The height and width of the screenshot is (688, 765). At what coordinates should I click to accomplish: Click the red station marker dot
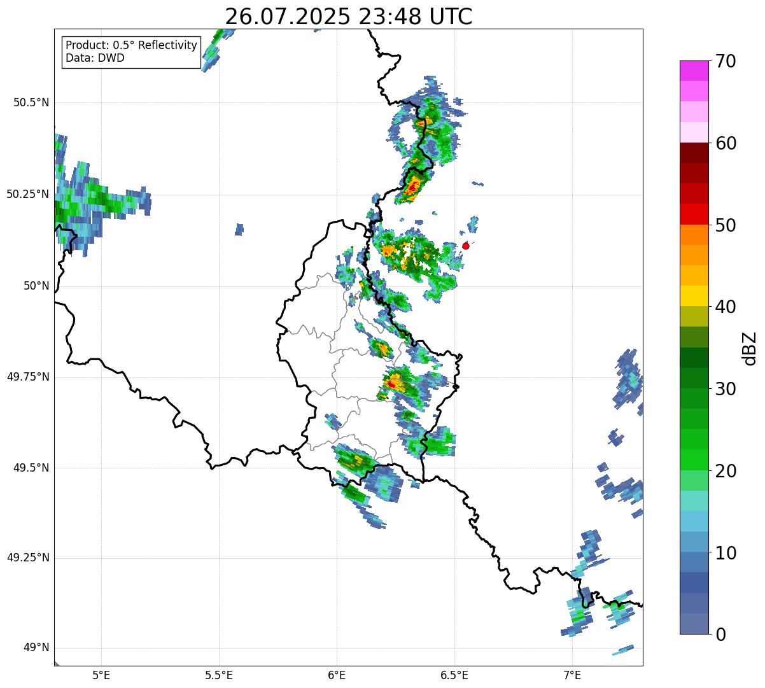[466, 246]
